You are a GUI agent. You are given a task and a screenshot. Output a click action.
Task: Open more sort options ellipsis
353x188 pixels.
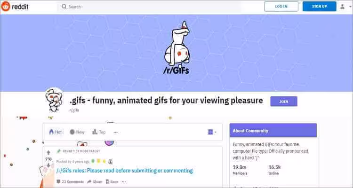pyautogui.click(x=115, y=132)
